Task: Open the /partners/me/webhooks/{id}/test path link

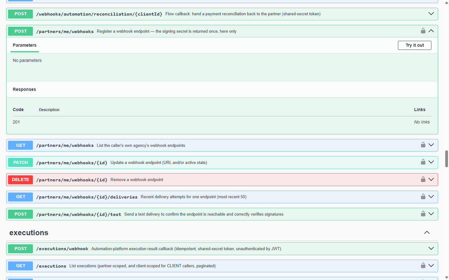Action: [x=79, y=214]
